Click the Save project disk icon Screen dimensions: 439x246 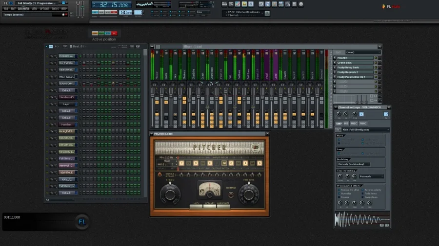coord(268,4)
